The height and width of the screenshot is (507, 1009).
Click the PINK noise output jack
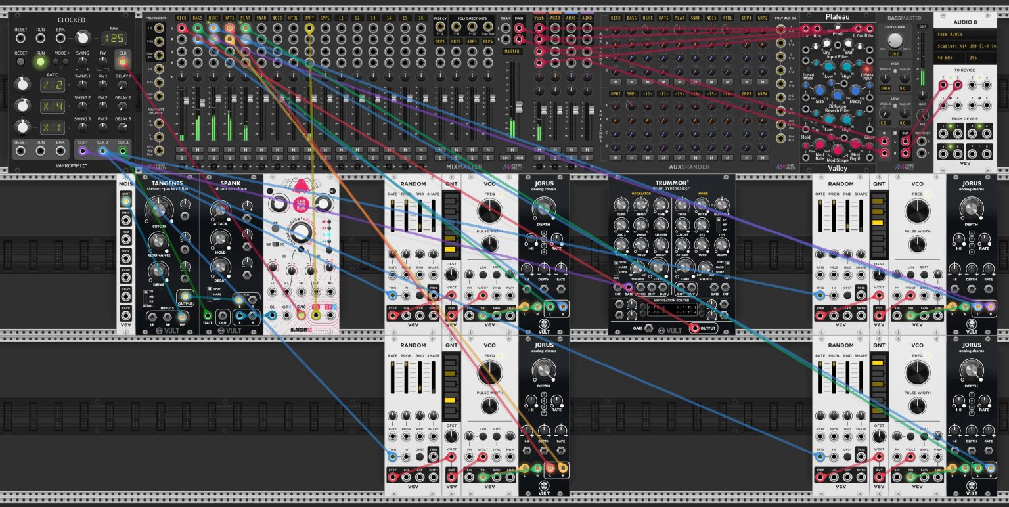coord(125,219)
